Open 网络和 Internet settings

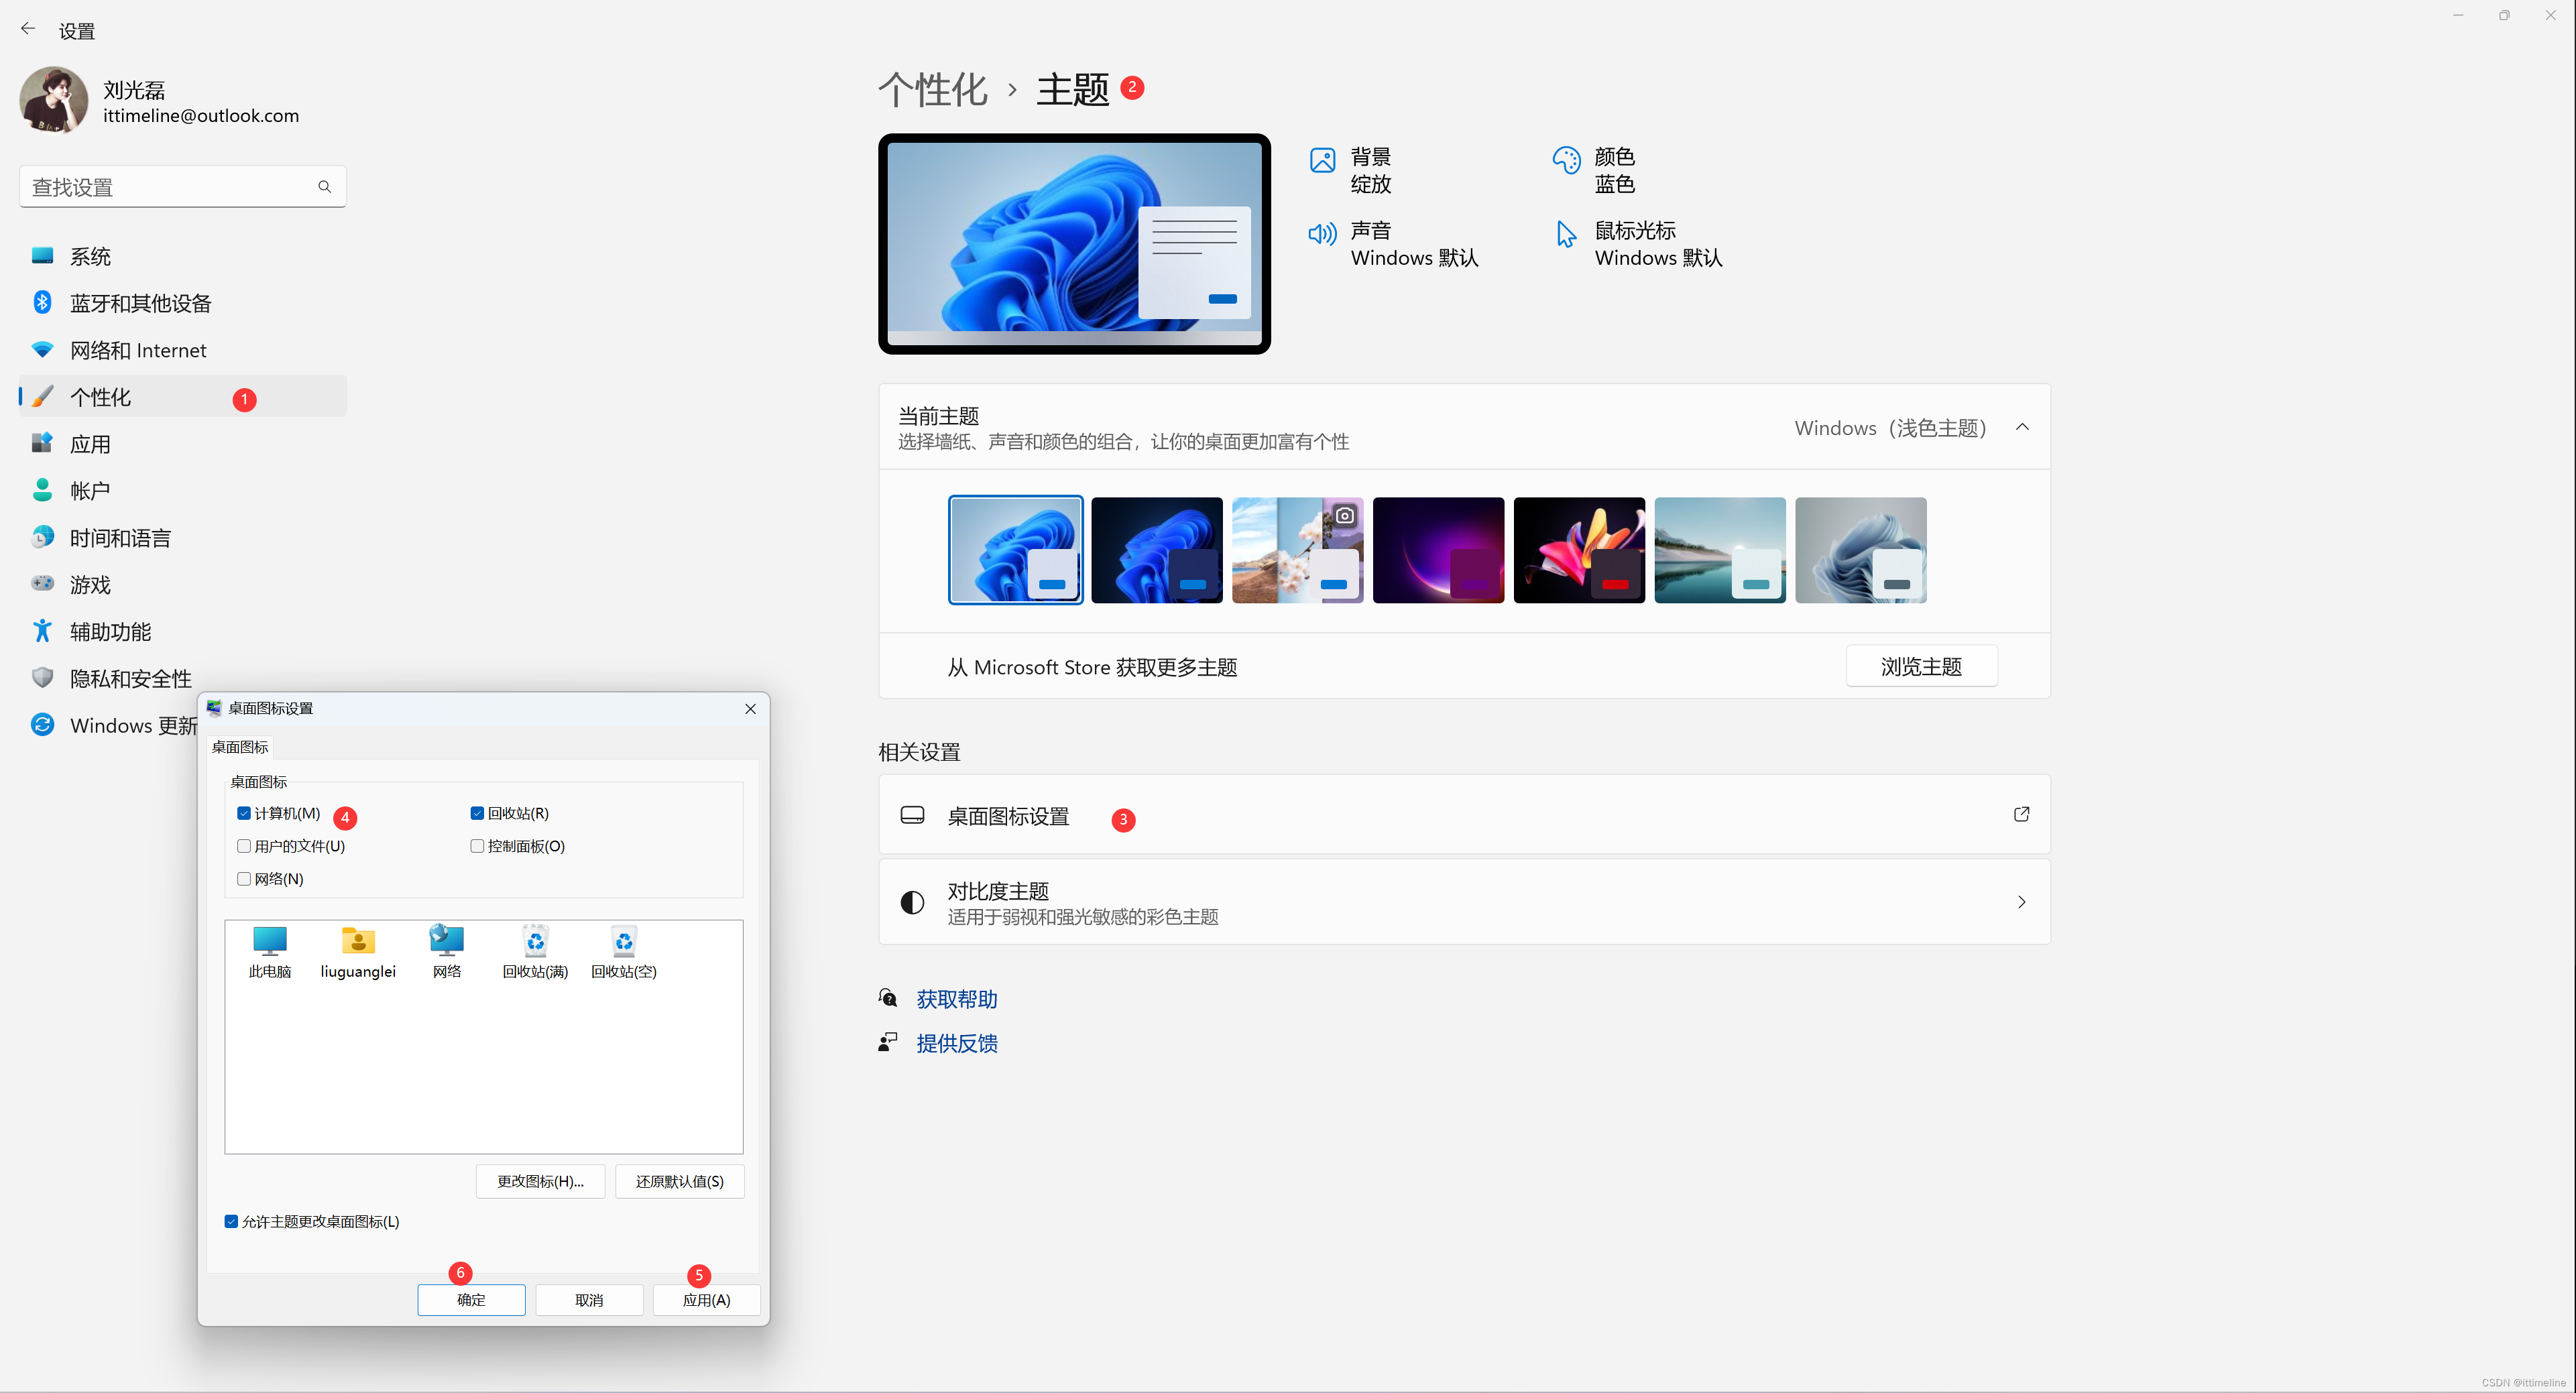coord(183,351)
